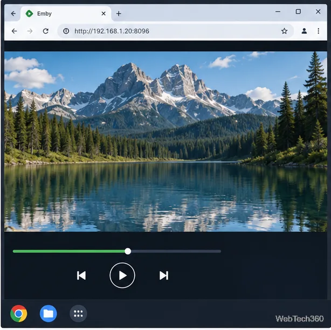This screenshot has width=331, height=330.
Task: Click the mountain lake video frame
Action: click(165, 141)
